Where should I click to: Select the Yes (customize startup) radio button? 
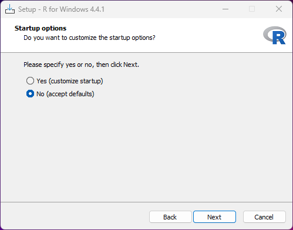30,81
